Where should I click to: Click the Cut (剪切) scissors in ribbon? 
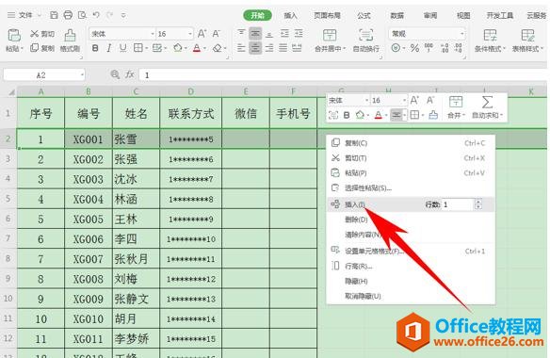[34, 34]
